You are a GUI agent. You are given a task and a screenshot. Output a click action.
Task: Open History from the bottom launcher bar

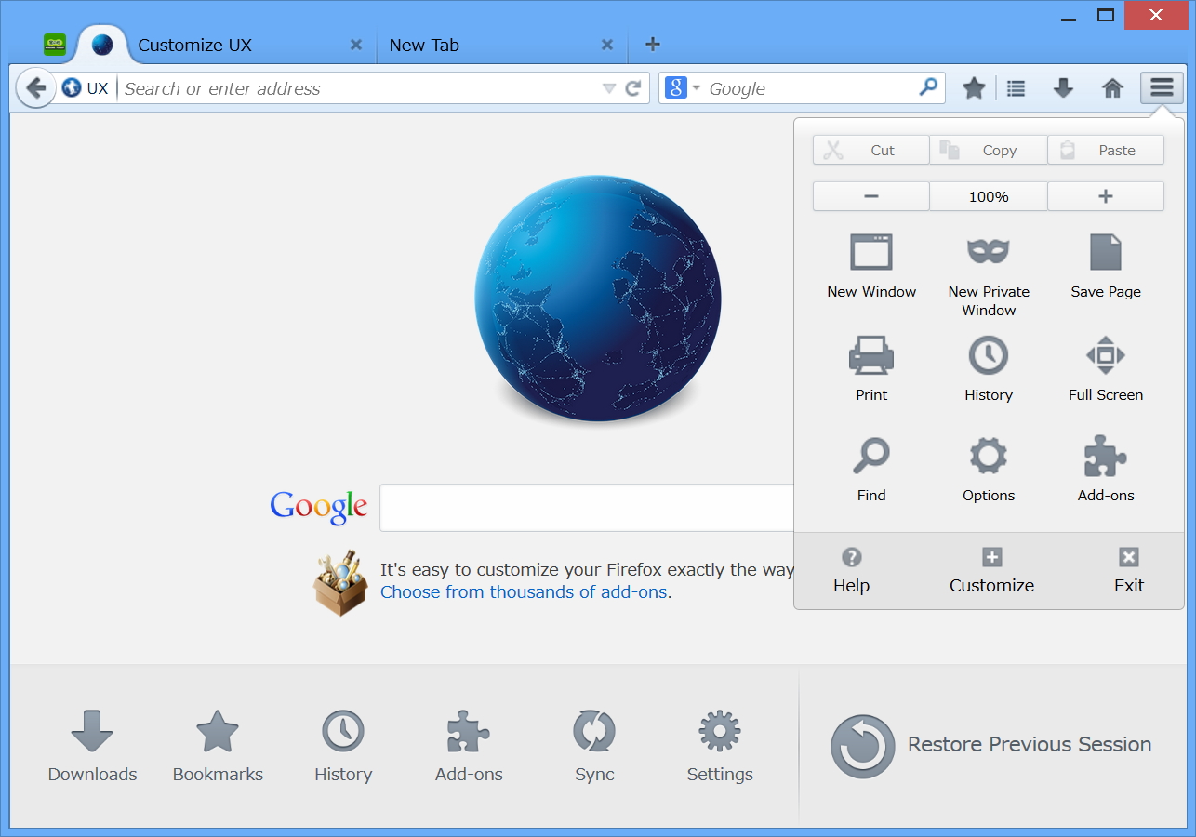[343, 746]
